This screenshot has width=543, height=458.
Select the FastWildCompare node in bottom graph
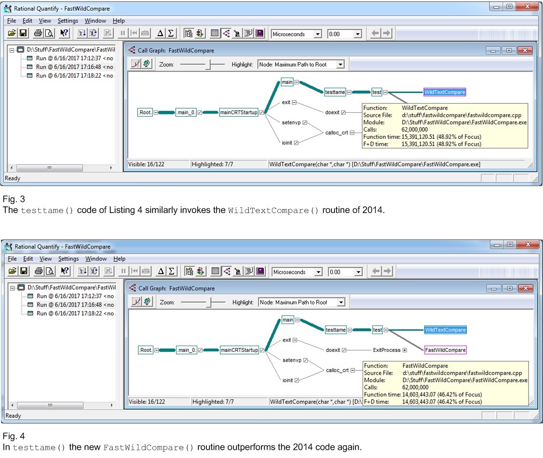point(445,350)
